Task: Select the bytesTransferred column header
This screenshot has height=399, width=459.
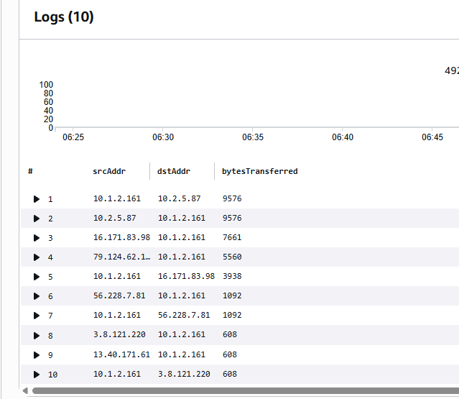Action: click(259, 171)
